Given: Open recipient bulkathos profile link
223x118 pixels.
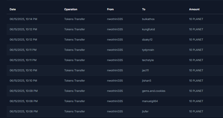Looking at the screenshot, I should pyautogui.click(x=148, y=19).
